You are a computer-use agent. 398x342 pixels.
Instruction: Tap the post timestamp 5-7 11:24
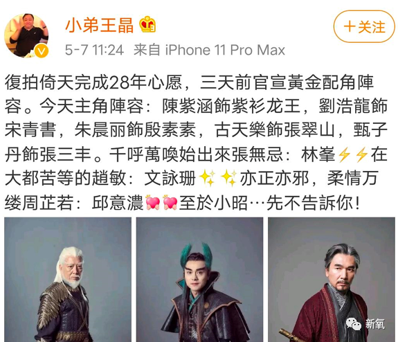tap(94, 50)
